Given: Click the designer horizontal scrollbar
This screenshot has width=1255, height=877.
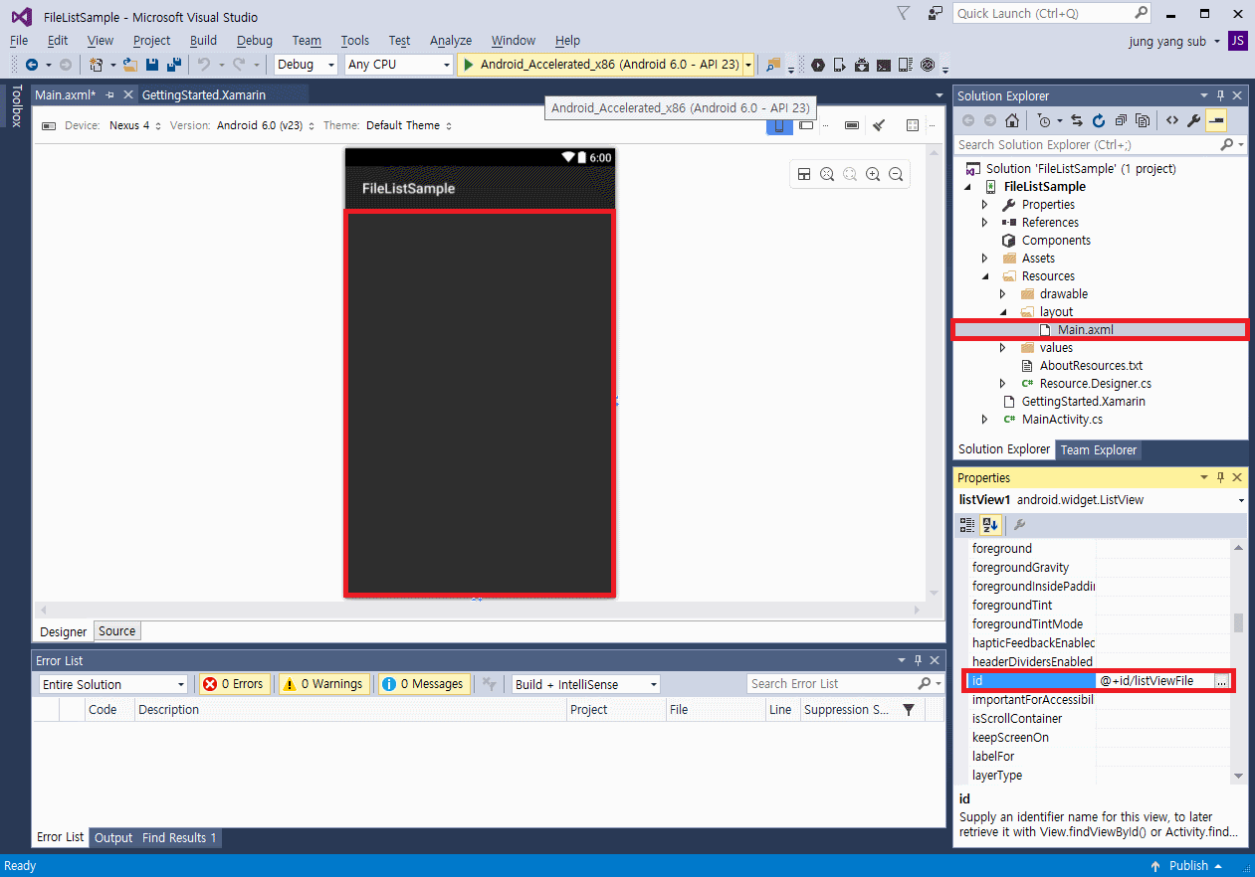Looking at the screenshot, I should pyautogui.click(x=481, y=609).
